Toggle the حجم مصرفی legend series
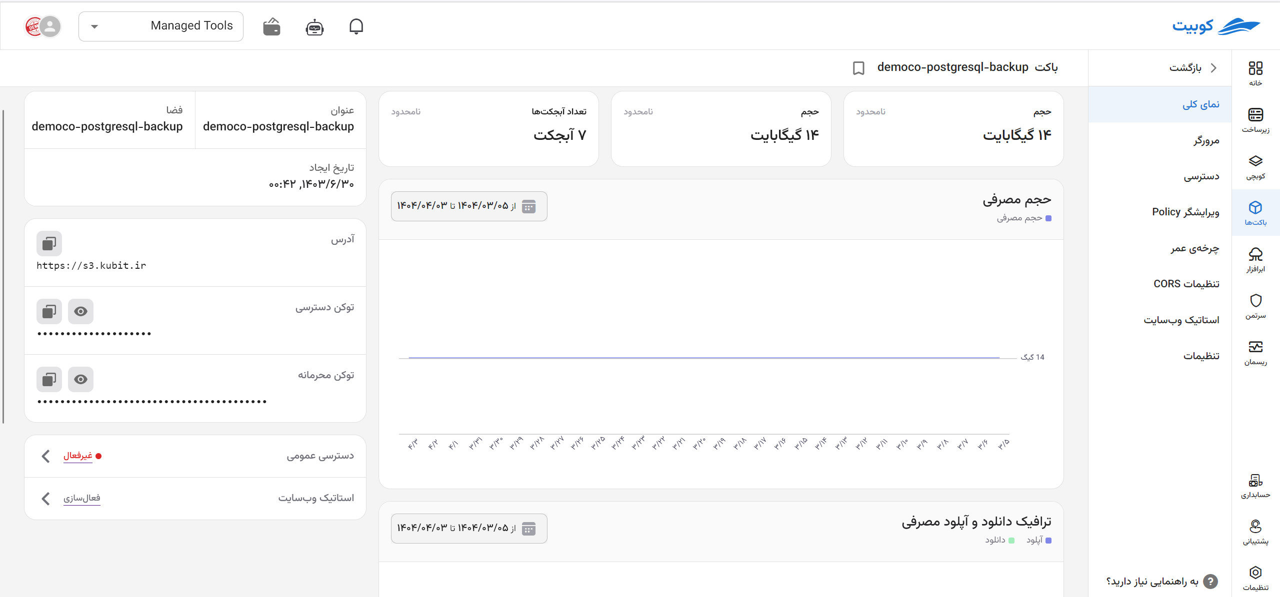This screenshot has width=1280, height=597. click(1024, 218)
